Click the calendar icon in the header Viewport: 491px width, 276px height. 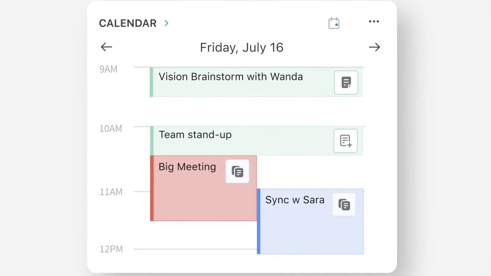pos(334,23)
